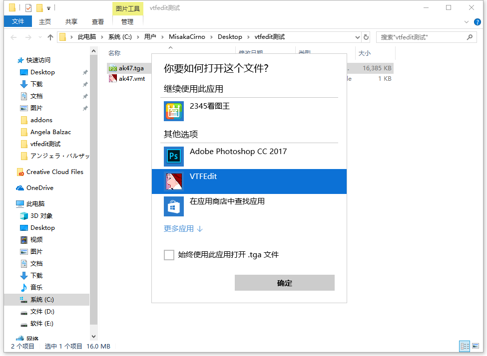Click 用户 in address breadcrumb
This screenshot has width=487, height=356.
tap(150, 37)
